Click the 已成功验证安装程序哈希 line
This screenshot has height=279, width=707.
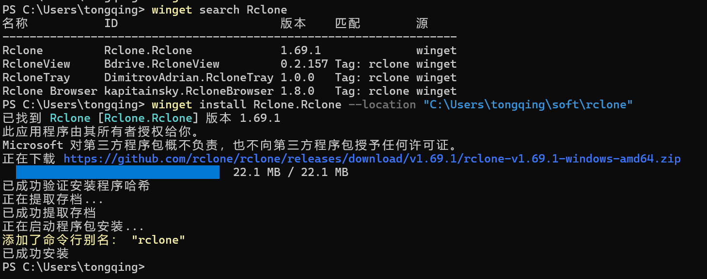click(x=76, y=186)
